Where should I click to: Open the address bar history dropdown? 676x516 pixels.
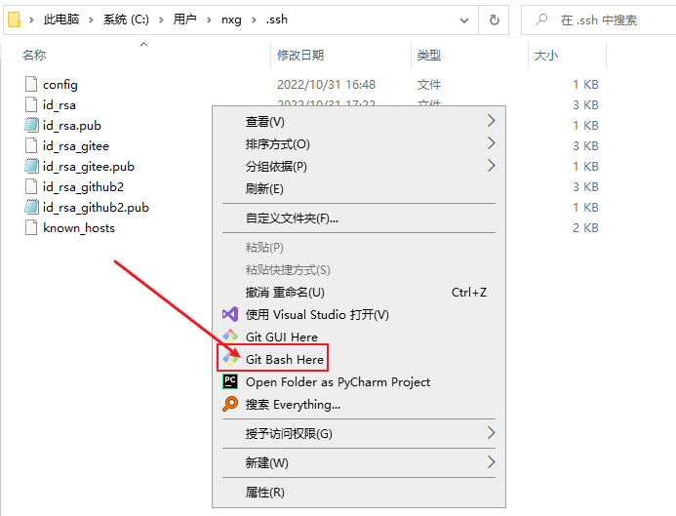coord(465,20)
